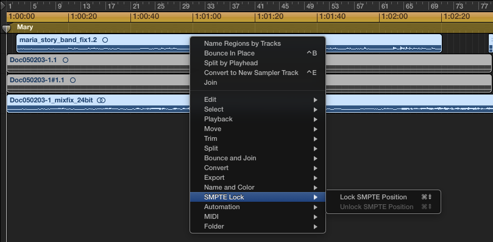Select the Doc050203-1_mixfix_24bit region
The image size is (493, 242).
250,104
